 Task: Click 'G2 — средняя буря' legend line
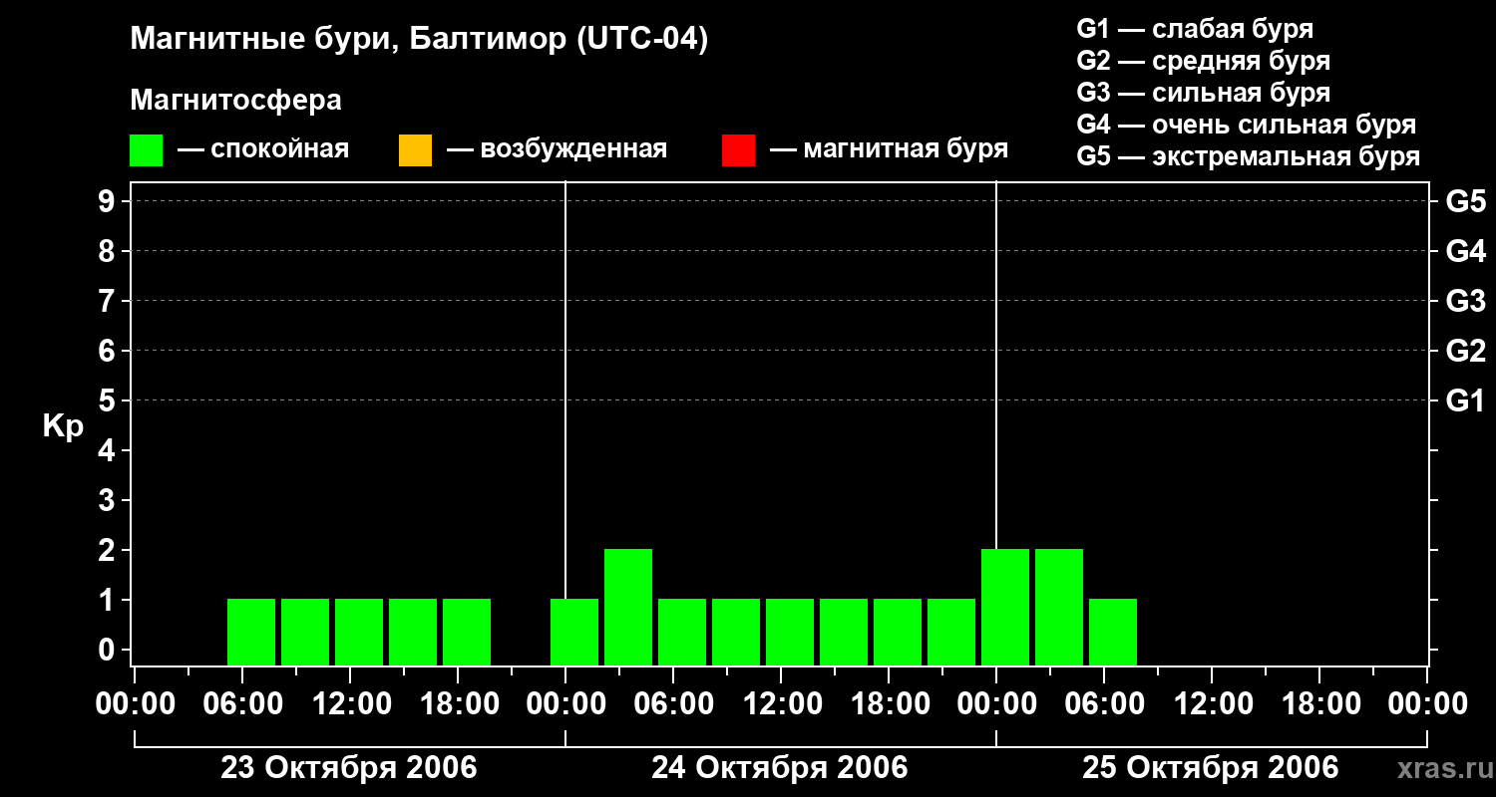pos(1203,61)
